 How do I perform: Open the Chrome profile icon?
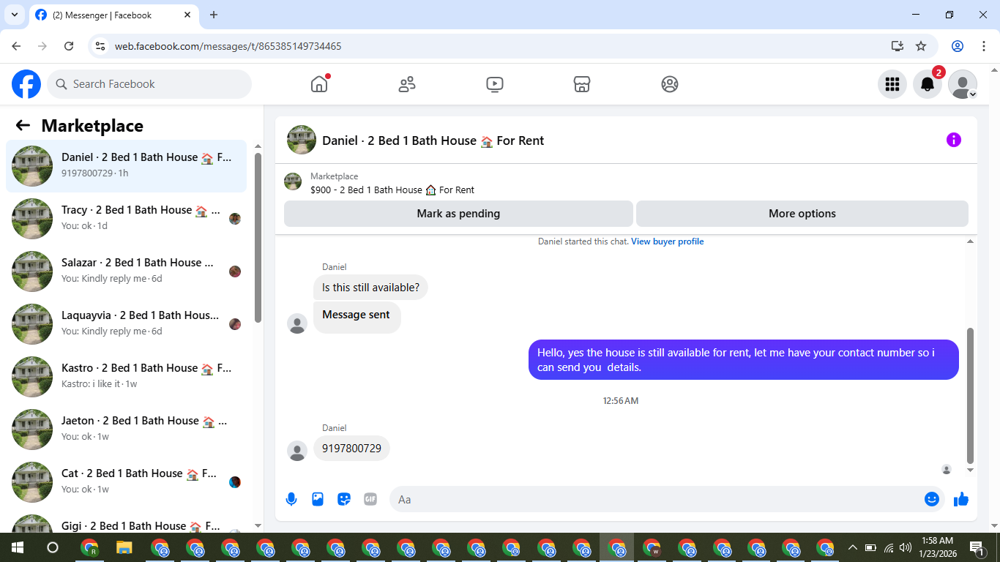[x=958, y=46]
